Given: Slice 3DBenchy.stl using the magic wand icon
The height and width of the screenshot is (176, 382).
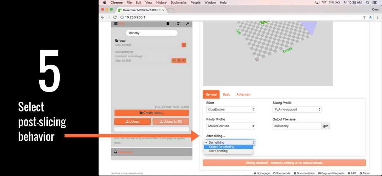Looking at the screenshot, I should [x=184, y=61].
